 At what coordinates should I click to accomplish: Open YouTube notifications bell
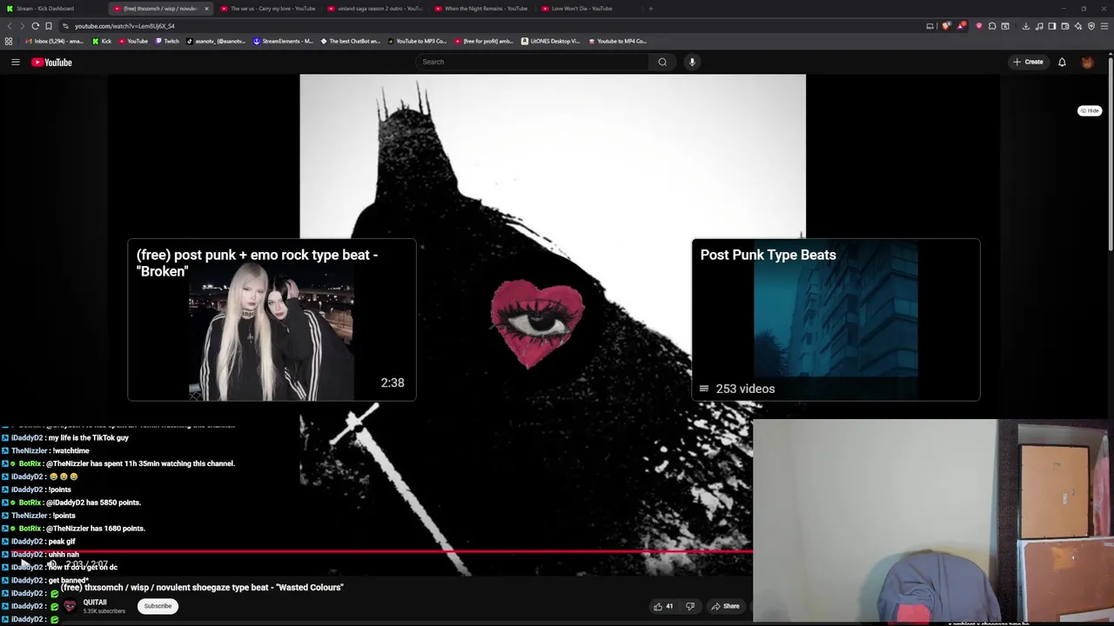(x=1062, y=62)
